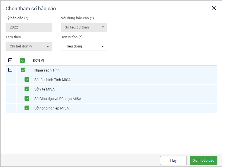Open the Đơn vị tính dropdown
Image resolution: width=228 pixels, height=167 pixels.
pos(84,46)
